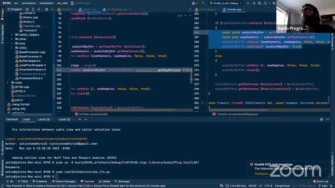Expand the other folder
335x188 pixels.
point(12,39)
